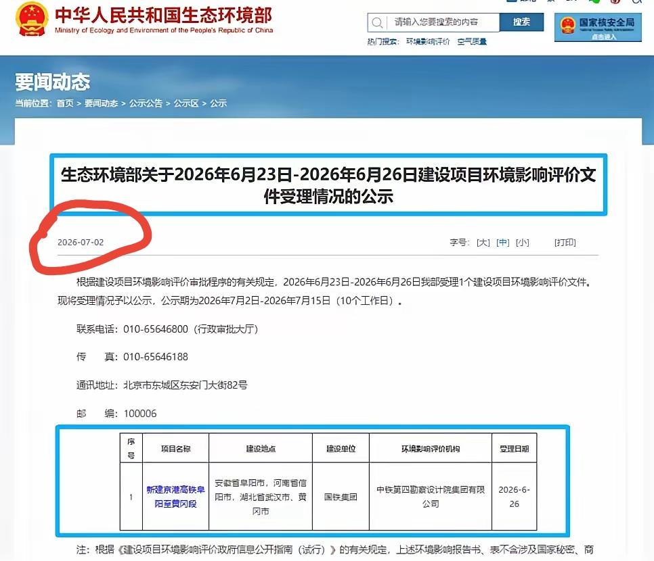
Task: Click the magnifier icon inside the search box
Action: click(x=377, y=22)
